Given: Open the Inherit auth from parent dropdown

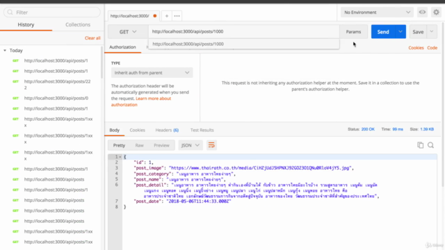Looking at the screenshot, I should pyautogui.click(x=152, y=73).
